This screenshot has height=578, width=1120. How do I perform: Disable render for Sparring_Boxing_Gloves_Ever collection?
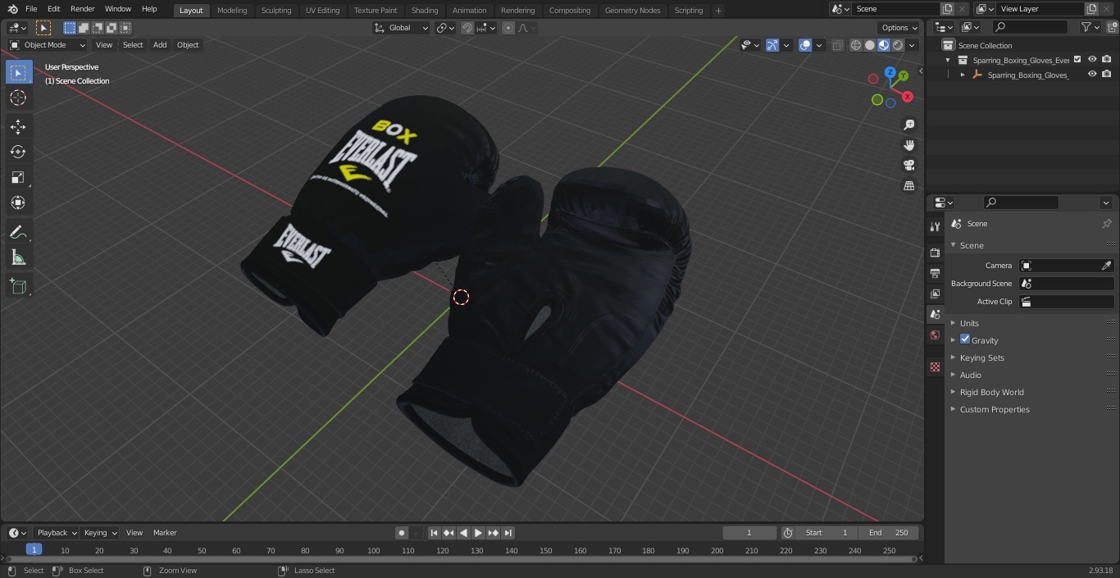point(1107,60)
